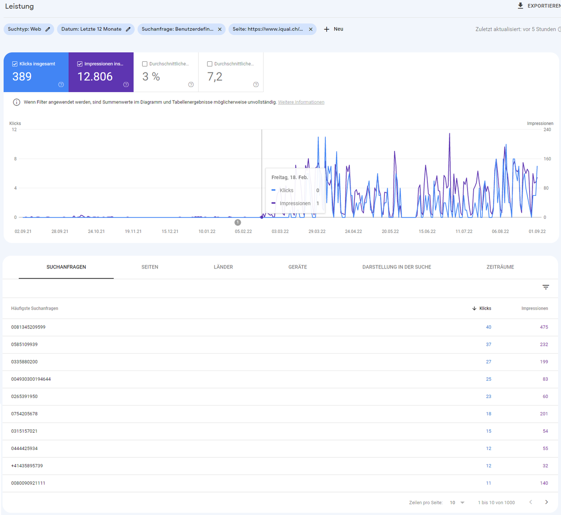Click the info icon beside the filter warning
This screenshot has width=561, height=515.
coord(17,102)
